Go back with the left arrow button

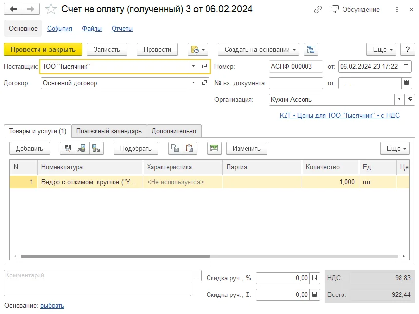[x=13, y=9]
